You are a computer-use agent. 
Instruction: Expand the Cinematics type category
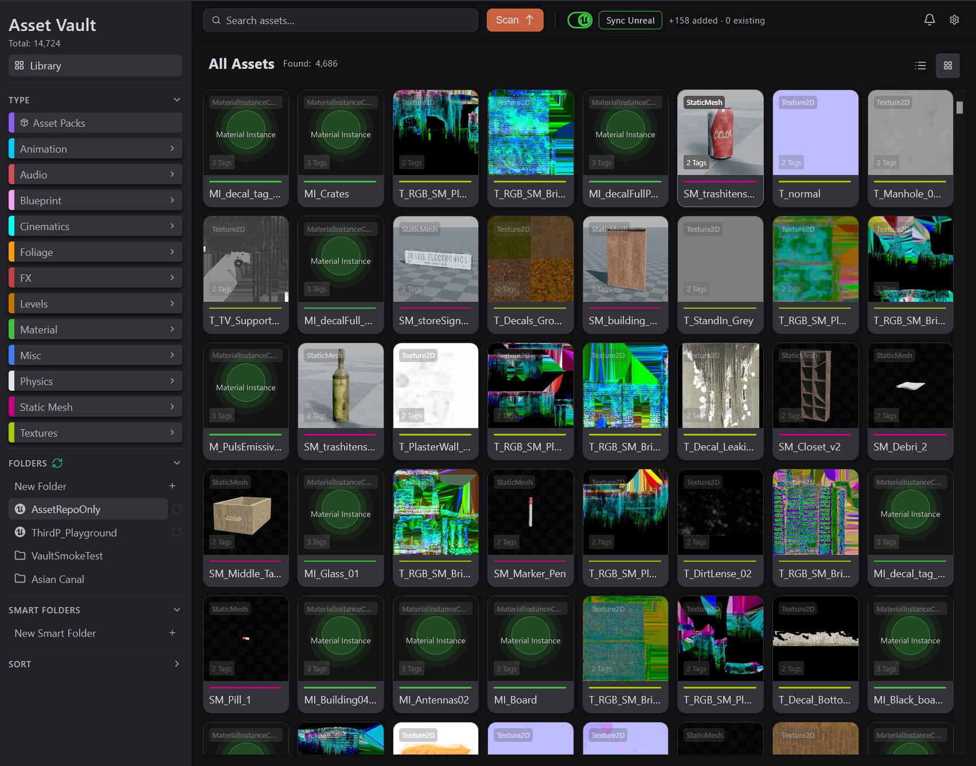pos(172,226)
